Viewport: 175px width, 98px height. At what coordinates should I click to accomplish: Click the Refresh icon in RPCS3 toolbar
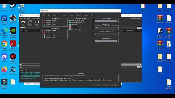30,23
